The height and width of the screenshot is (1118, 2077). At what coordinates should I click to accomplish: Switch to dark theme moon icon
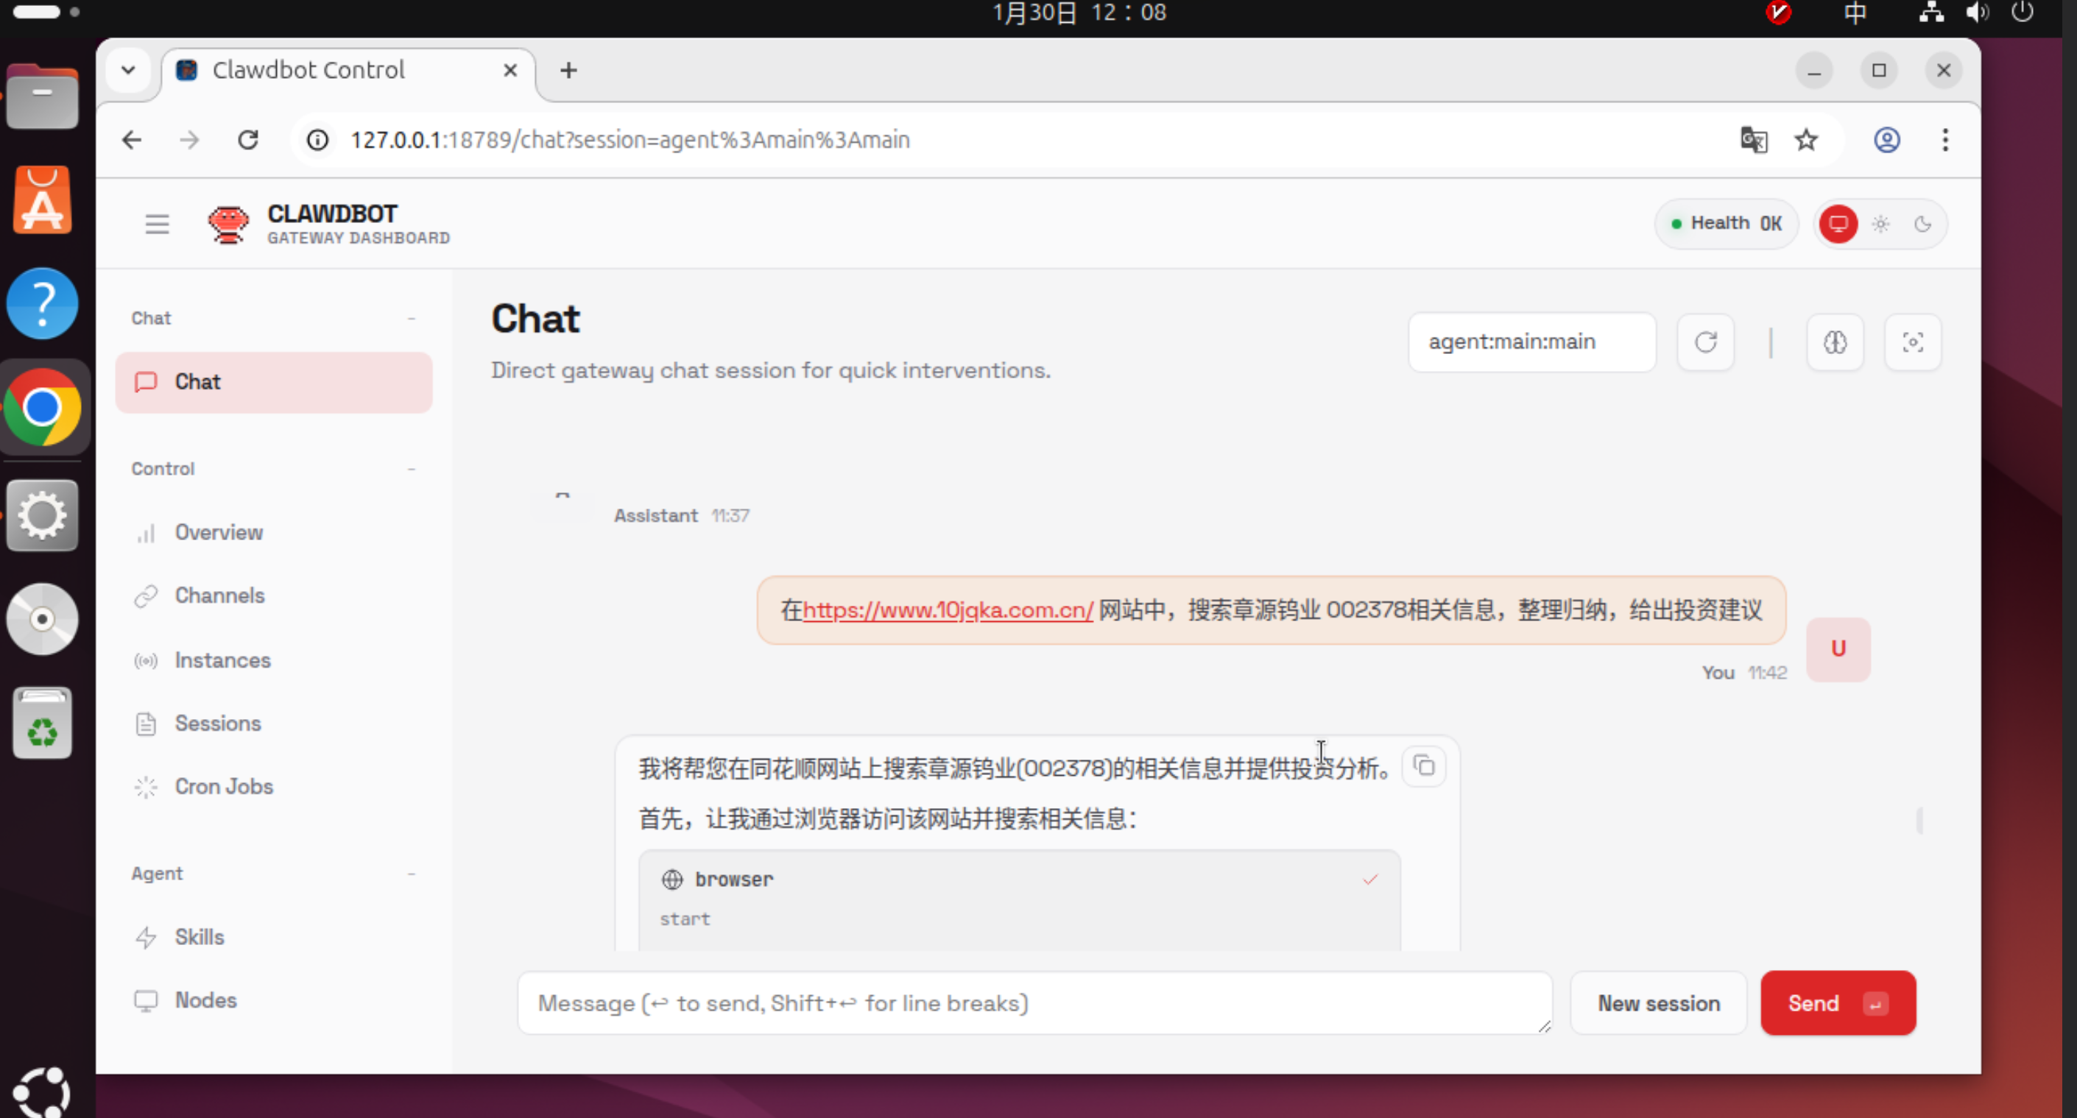tap(1923, 224)
